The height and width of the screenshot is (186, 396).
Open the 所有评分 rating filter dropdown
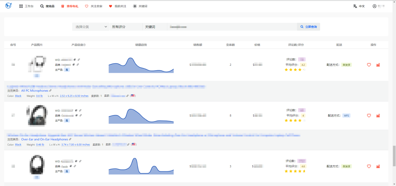(x=126, y=27)
